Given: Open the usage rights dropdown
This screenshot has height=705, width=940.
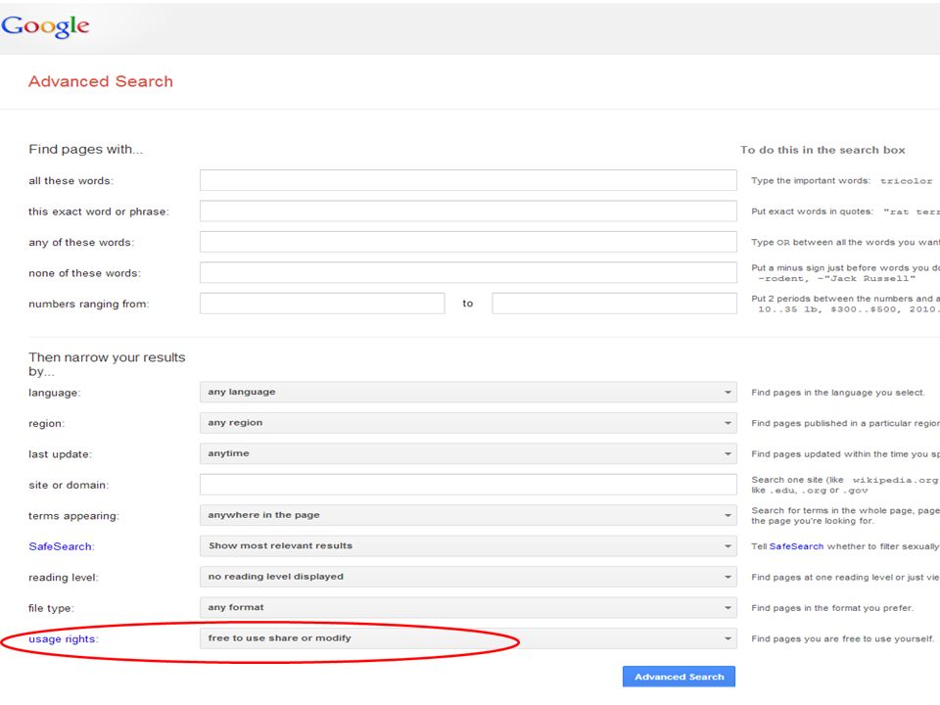Looking at the screenshot, I should [x=468, y=638].
